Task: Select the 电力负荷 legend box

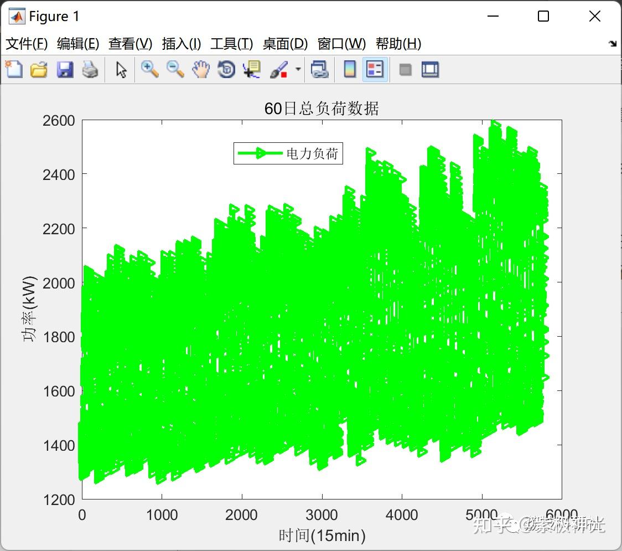Action: click(288, 153)
